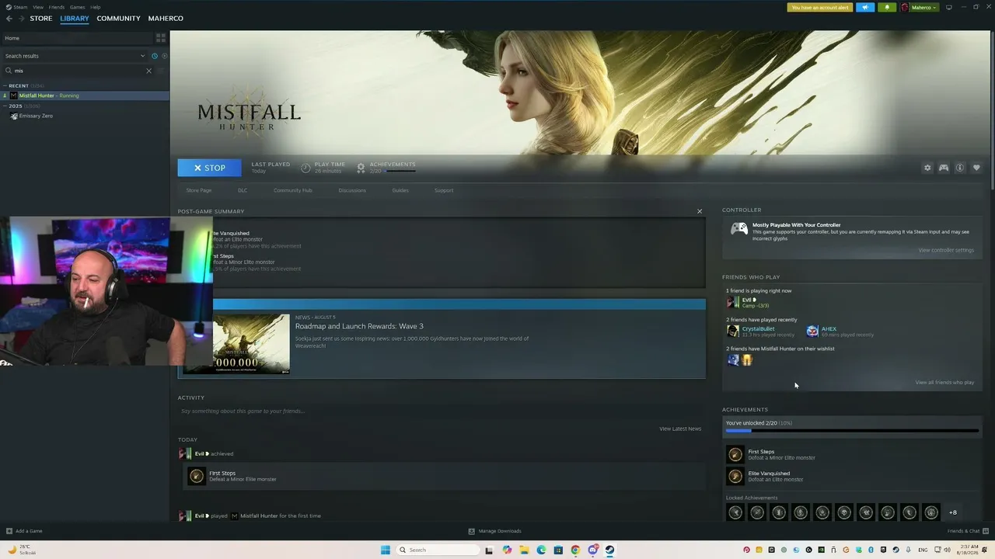Screen dimensions: 995x559
Task: Go back using the navigation arrow
Action: [x=9, y=19]
